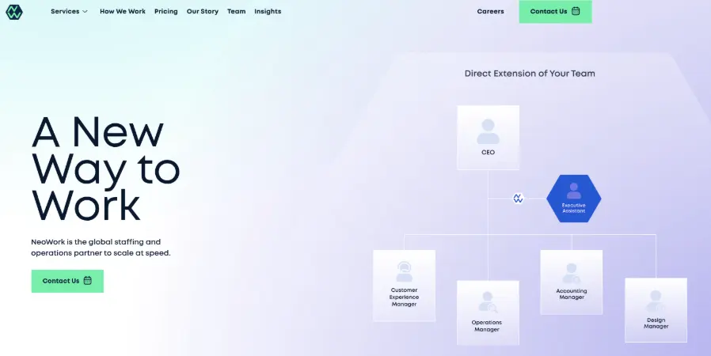The width and height of the screenshot is (711, 356).
Task: Expand the Services dropdown chevron
Action: [x=85, y=12]
